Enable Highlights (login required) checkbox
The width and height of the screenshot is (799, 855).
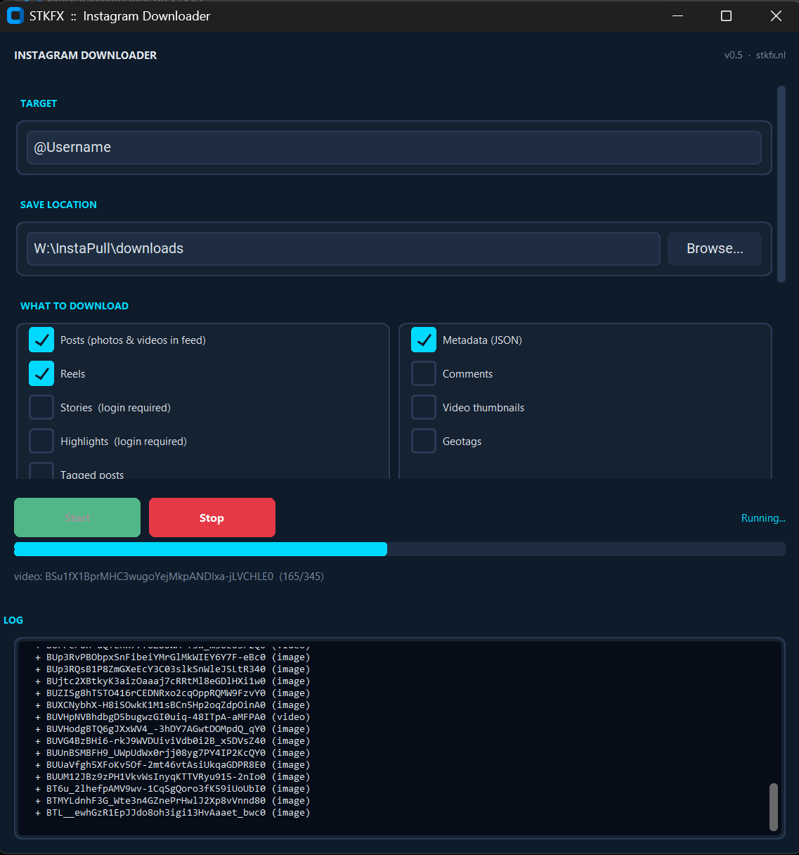click(41, 441)
